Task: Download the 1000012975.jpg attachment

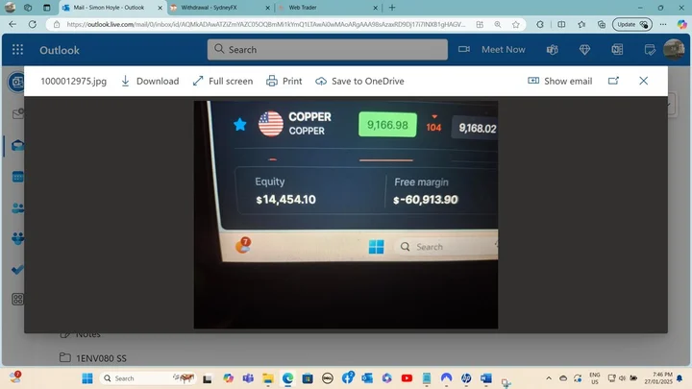Action: (150, 81)
